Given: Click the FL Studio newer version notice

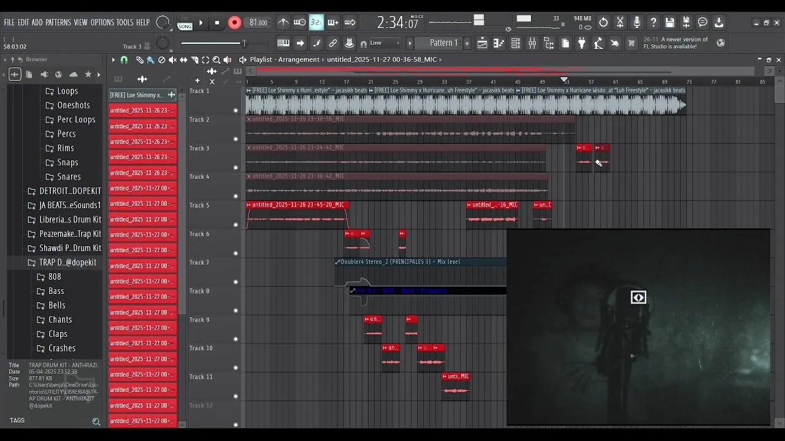Looking at the screenshot, I should coord(675,43).
